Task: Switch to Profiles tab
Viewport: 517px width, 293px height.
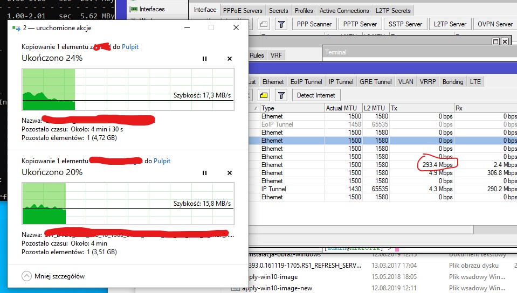Action: coord(304,11)
